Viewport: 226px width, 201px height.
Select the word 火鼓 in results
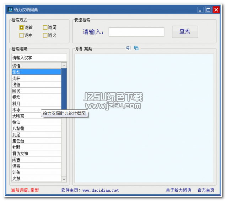point(37,179)
